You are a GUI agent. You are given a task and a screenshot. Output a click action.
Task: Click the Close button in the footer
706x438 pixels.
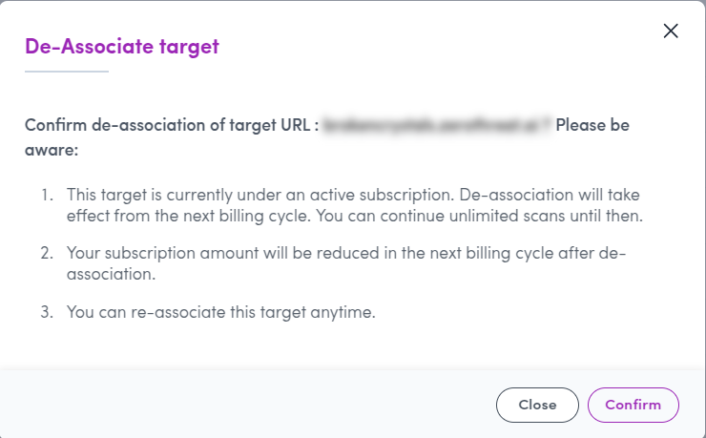pos(537,405)
